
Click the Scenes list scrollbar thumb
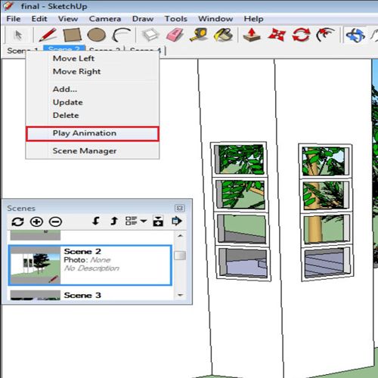pos(180,256)
